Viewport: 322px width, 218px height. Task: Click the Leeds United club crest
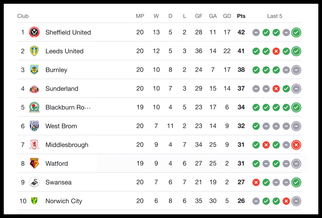click(34, 51)
